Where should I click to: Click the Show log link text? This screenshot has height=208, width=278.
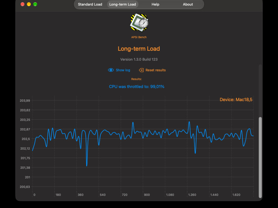pos(123,70)
